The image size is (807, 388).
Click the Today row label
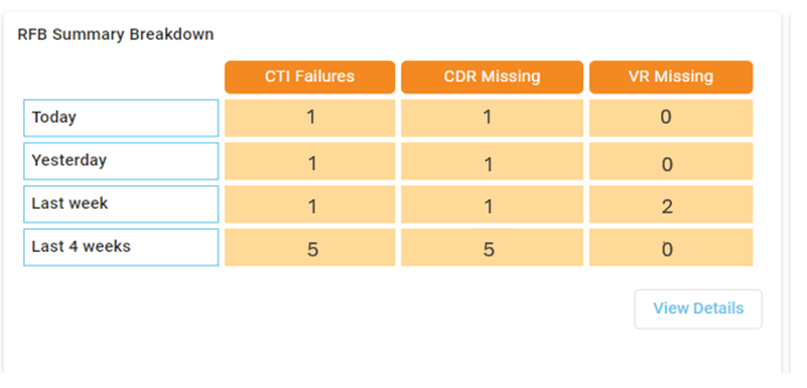click(121, 118)
